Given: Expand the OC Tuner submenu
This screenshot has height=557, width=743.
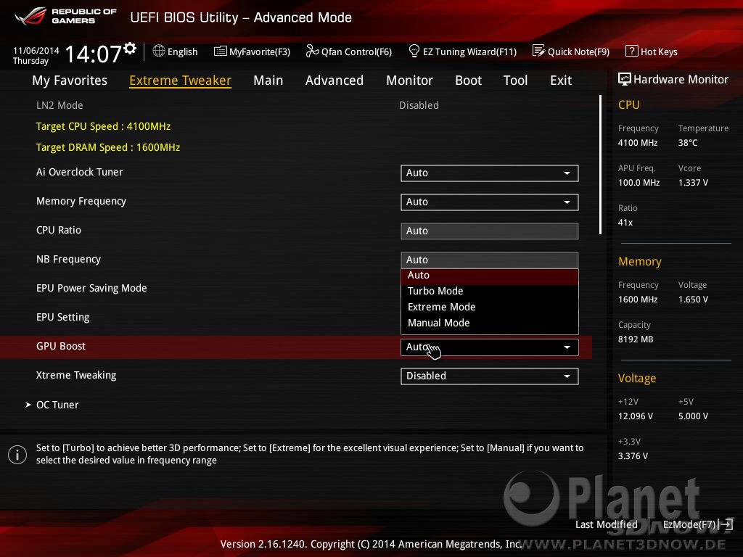Looking at the screenshot, I should [x=57, y=405].
